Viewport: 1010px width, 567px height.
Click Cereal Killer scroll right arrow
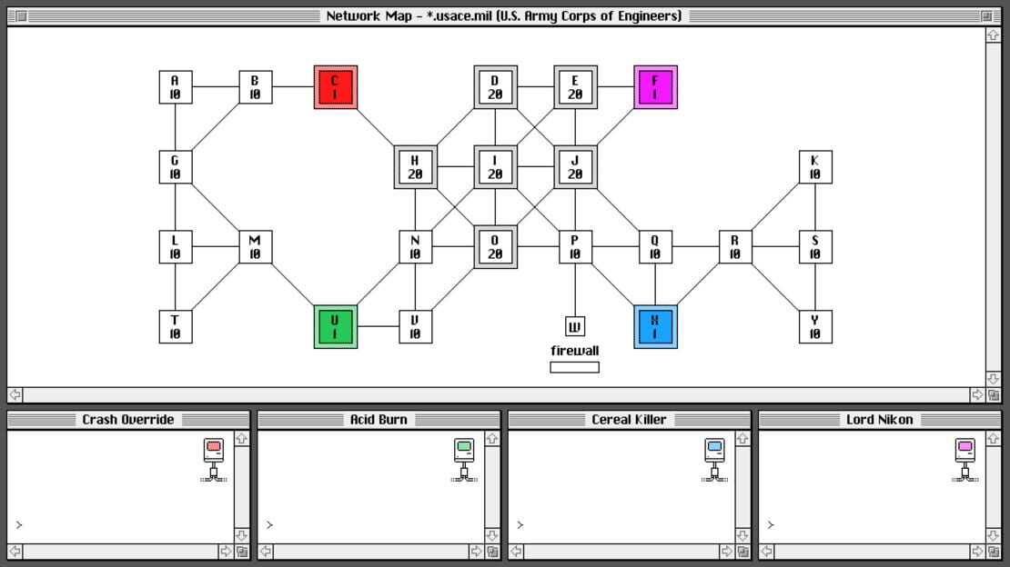click(x=727, y=552)
